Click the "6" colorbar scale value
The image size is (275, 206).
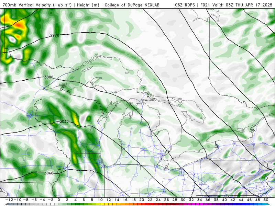coord(84,200)
